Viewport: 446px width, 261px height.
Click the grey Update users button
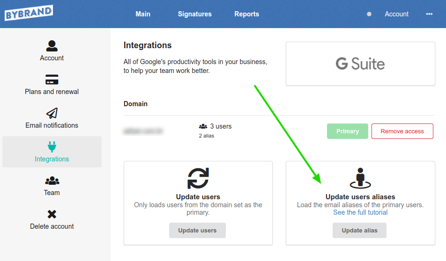[x=197, y=230]
